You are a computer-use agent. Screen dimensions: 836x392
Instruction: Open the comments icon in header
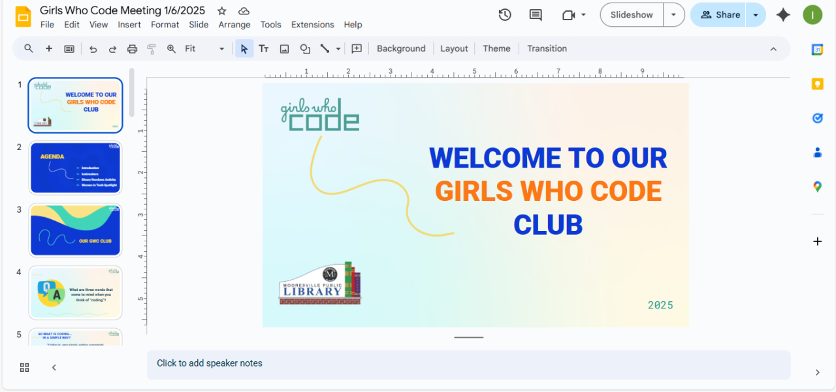(536, 15)
